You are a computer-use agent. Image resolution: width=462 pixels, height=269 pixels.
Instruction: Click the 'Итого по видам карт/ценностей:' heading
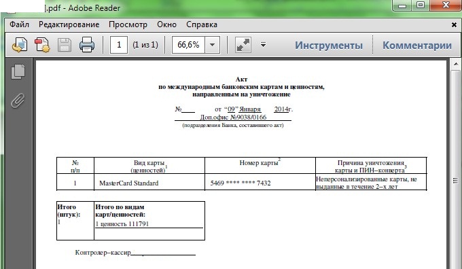(x=120, y=211)
